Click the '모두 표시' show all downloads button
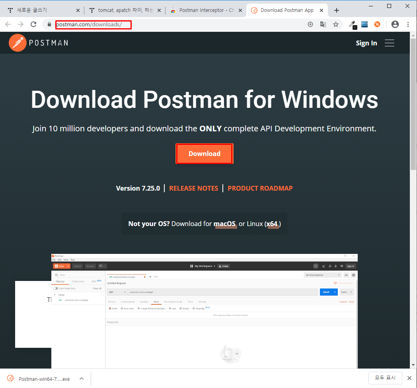The width and height of the screenshot is (417, 388). pos(385,378)
